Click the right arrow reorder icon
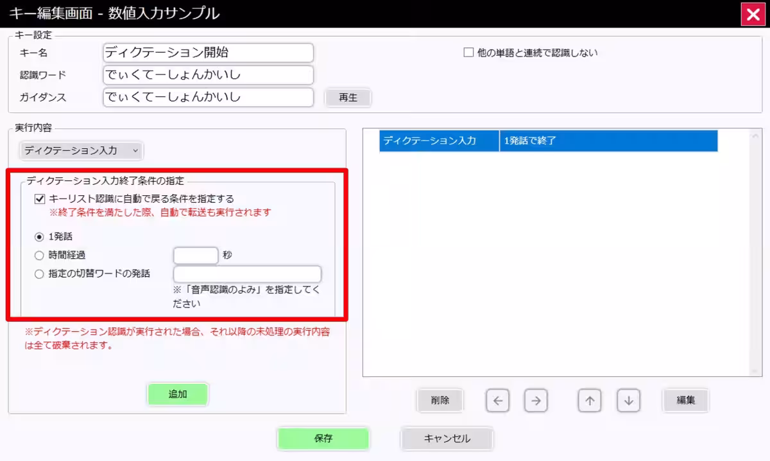 click(x=536, y=401)
